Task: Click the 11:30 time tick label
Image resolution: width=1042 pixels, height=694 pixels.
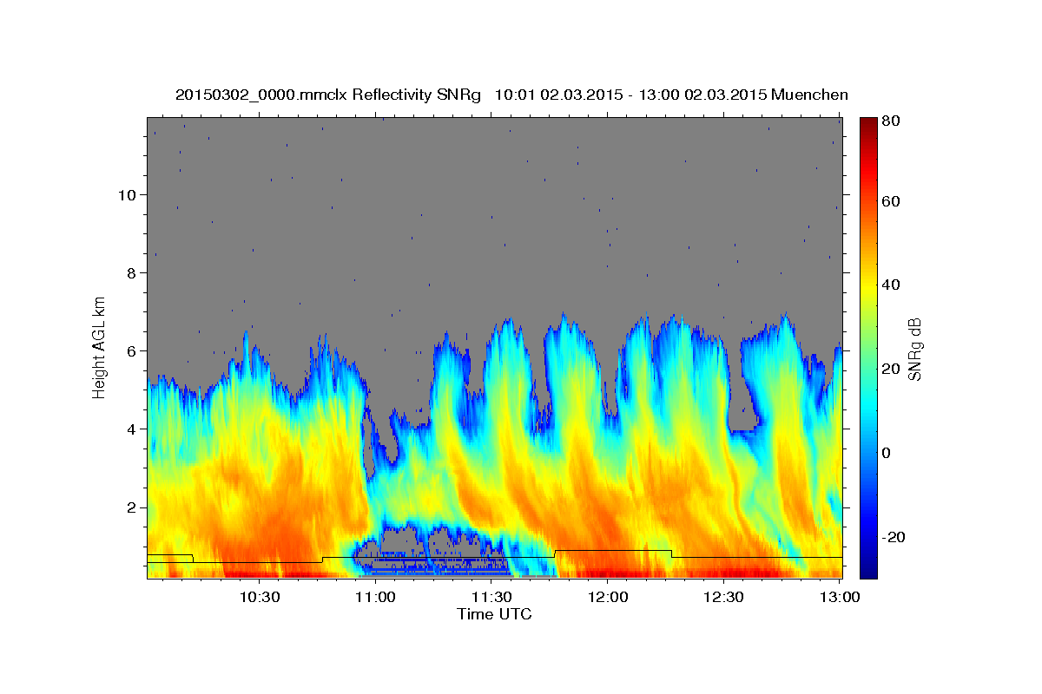Action: [x=491, y=597]
